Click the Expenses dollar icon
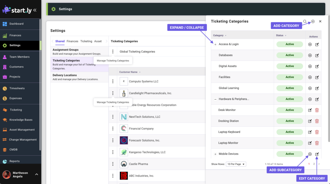 coord(5,98)
